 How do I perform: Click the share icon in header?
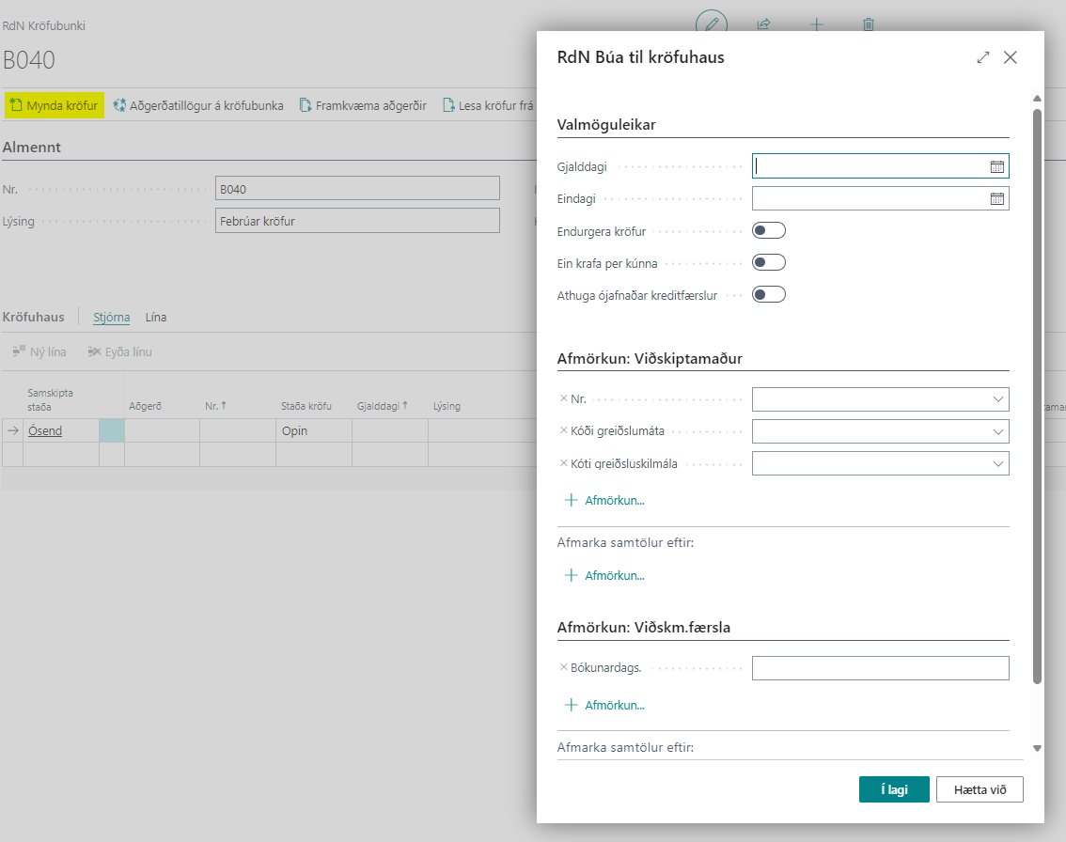coord(763,24)
